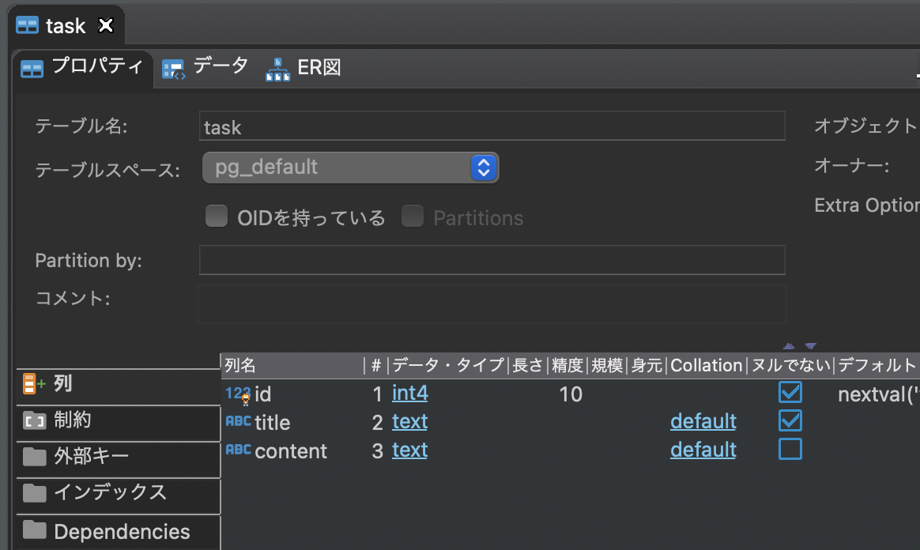Click the テーブル名 input field
The image size is (920, 550).
click(490, 126)
